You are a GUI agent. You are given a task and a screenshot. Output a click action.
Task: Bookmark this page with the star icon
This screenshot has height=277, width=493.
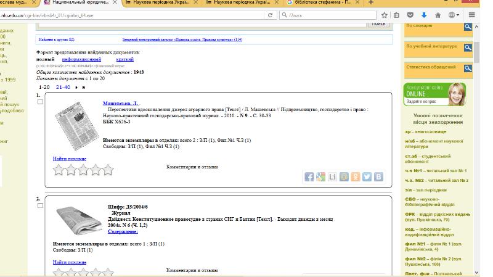(x=384, y=15)
